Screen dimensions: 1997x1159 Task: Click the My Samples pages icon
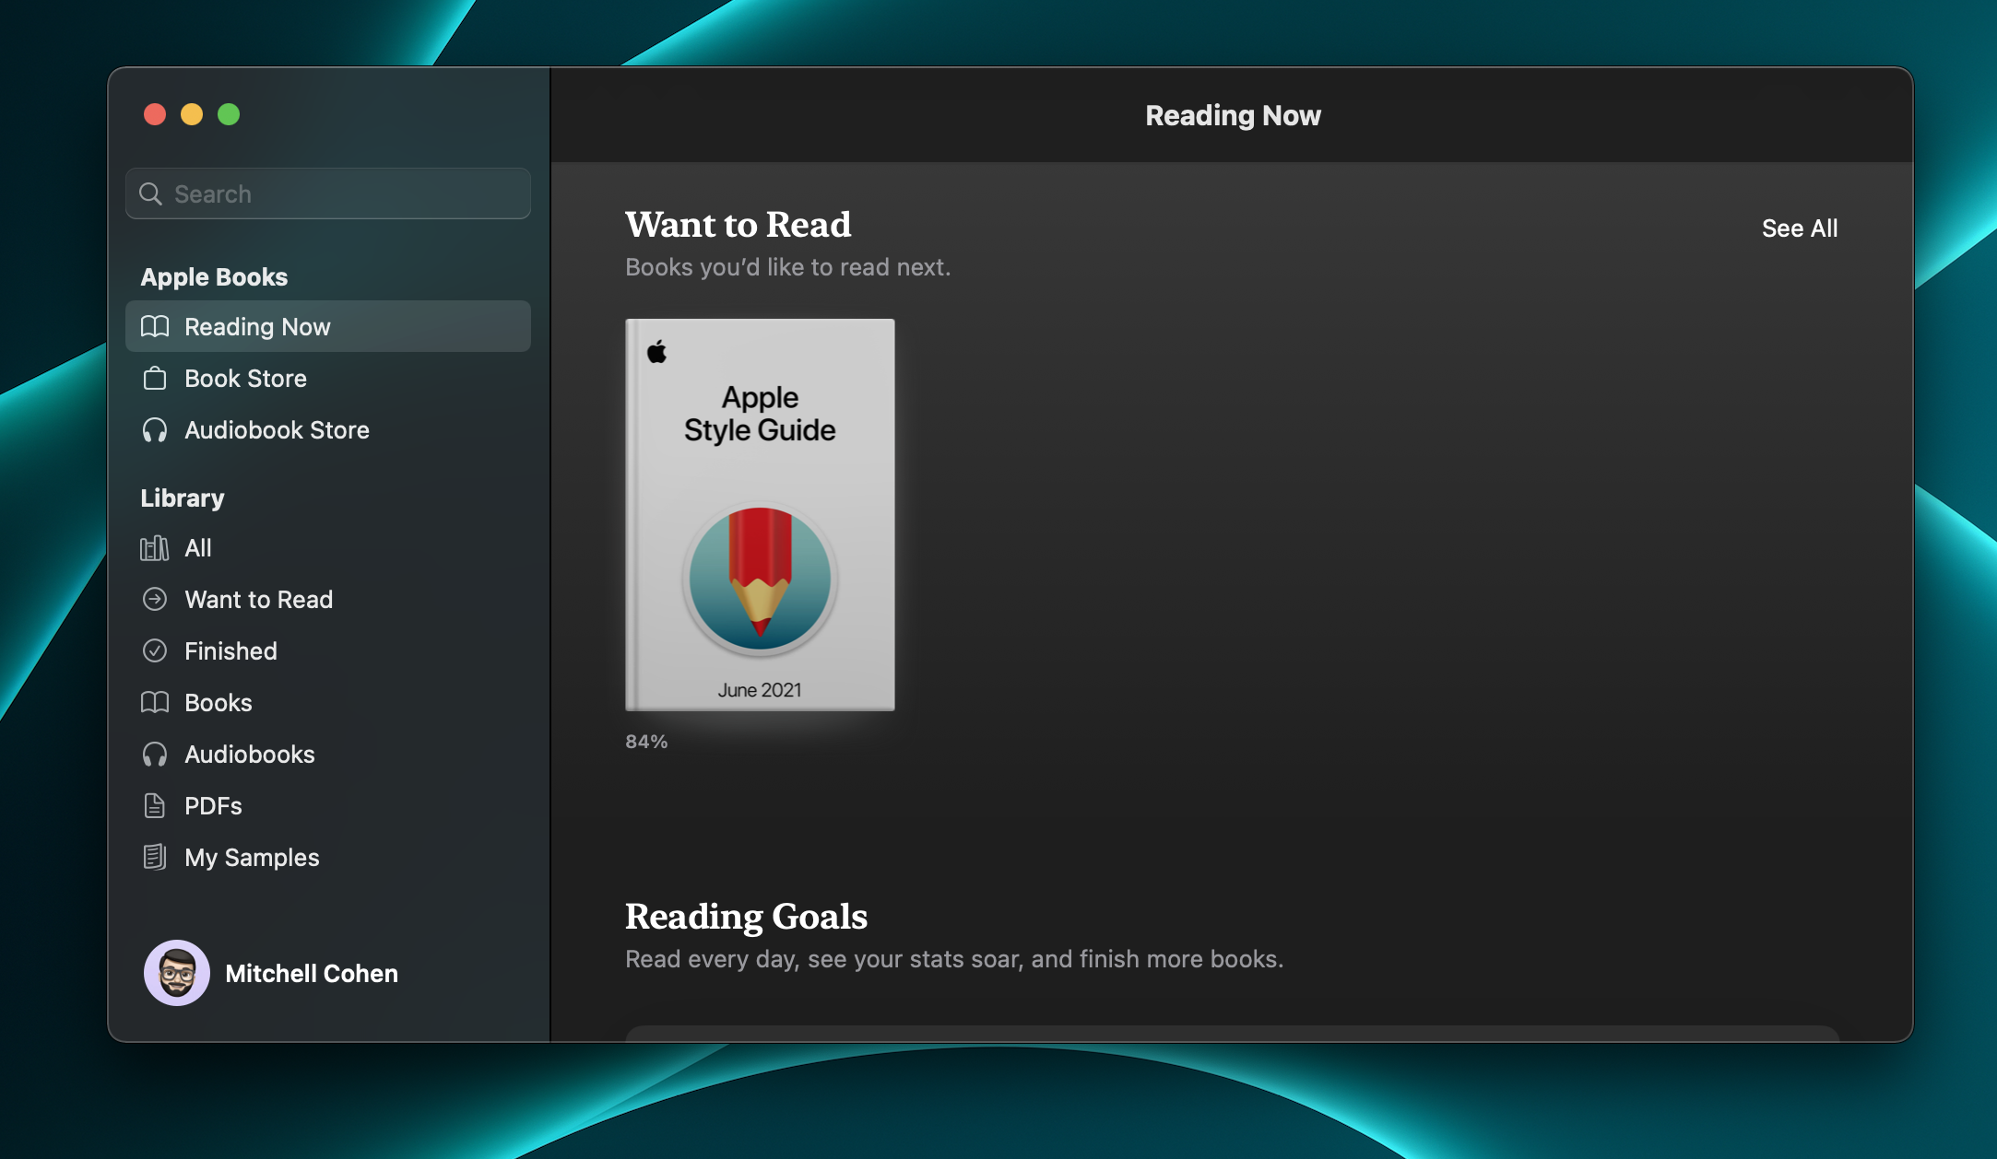pyautogui.click(x=155, y=858)
